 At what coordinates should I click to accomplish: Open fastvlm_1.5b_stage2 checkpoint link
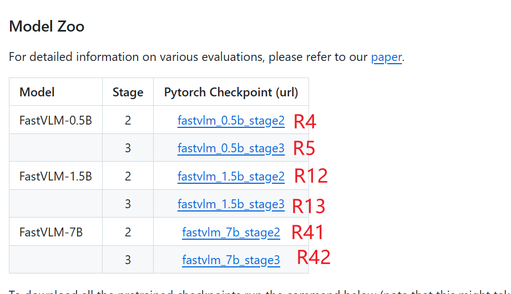tap(231, 177)
